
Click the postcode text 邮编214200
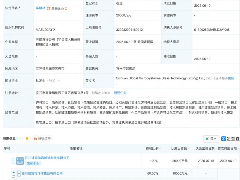click(100, 93)
